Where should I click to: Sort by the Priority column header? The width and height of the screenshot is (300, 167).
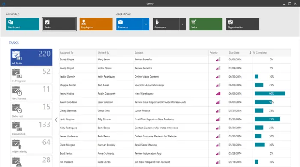(x=218, y=53)
